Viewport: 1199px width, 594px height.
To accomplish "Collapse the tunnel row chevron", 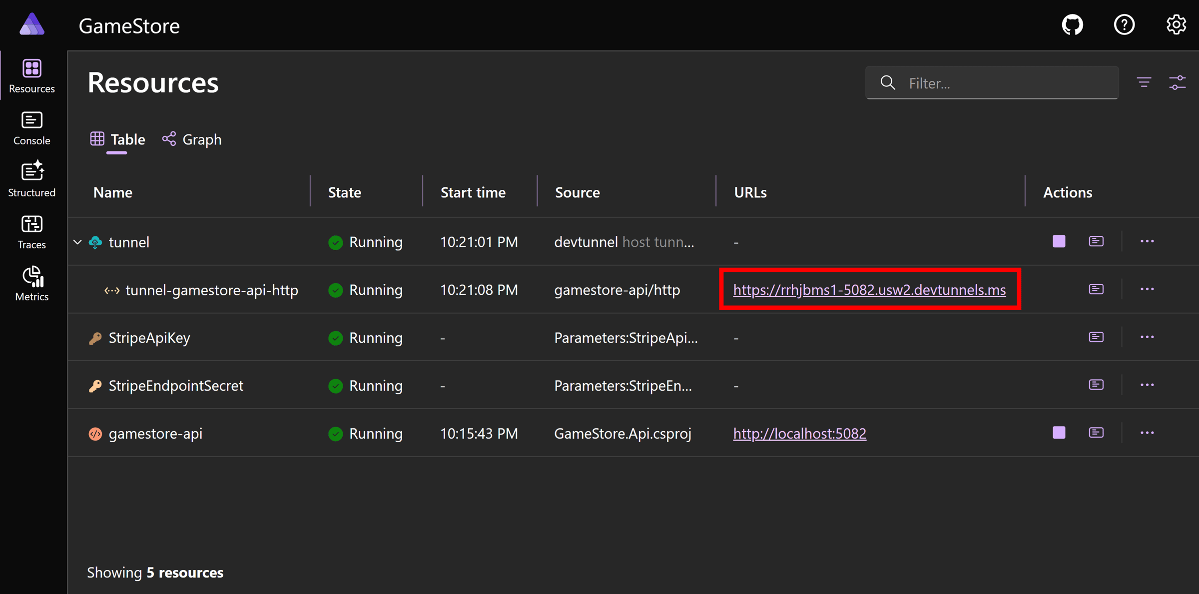I will 77,242.
